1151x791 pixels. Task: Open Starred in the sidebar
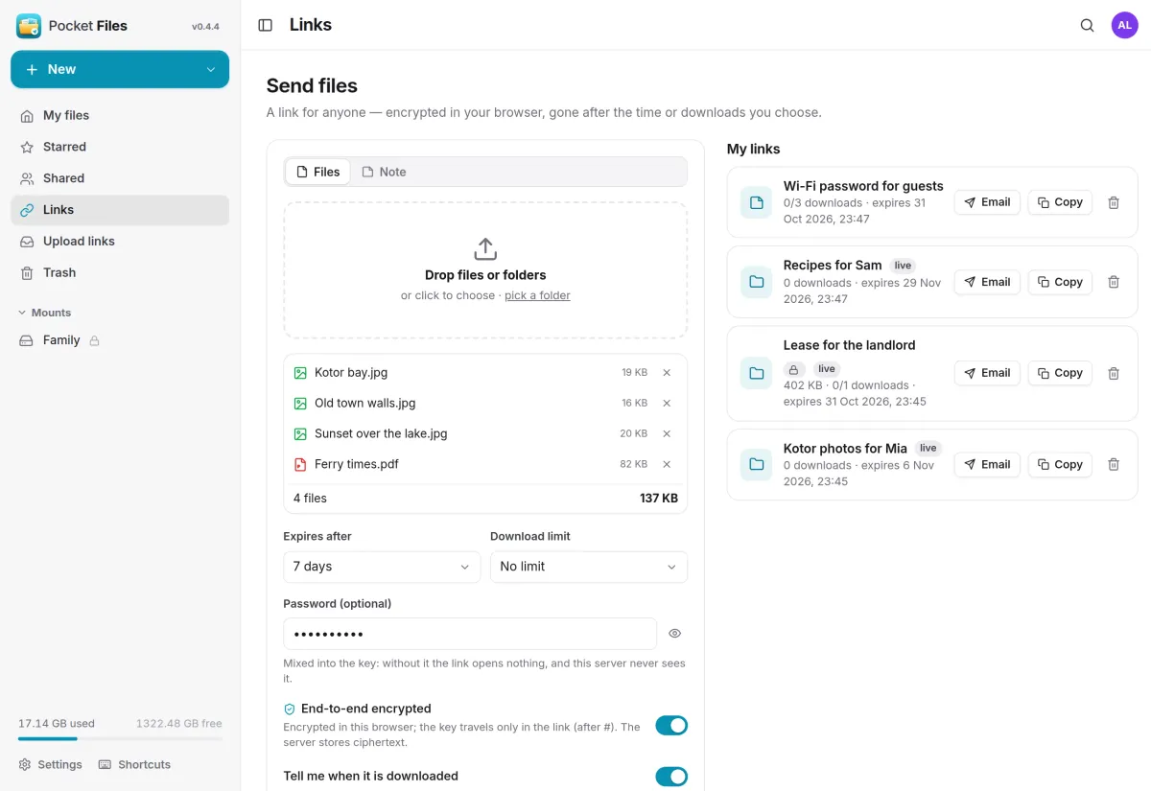[x=120, y=147]
